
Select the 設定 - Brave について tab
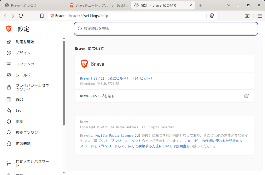click(163, 6)
